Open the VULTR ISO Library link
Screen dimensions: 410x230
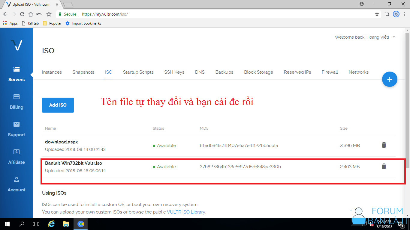[x=186, y=212]
